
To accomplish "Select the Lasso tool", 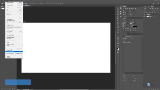I will pyautogui.click(x=118, y=11).
